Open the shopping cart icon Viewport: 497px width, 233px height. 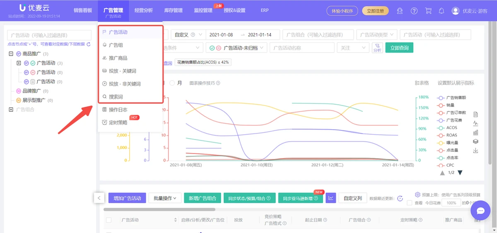(x=428, y=11)
